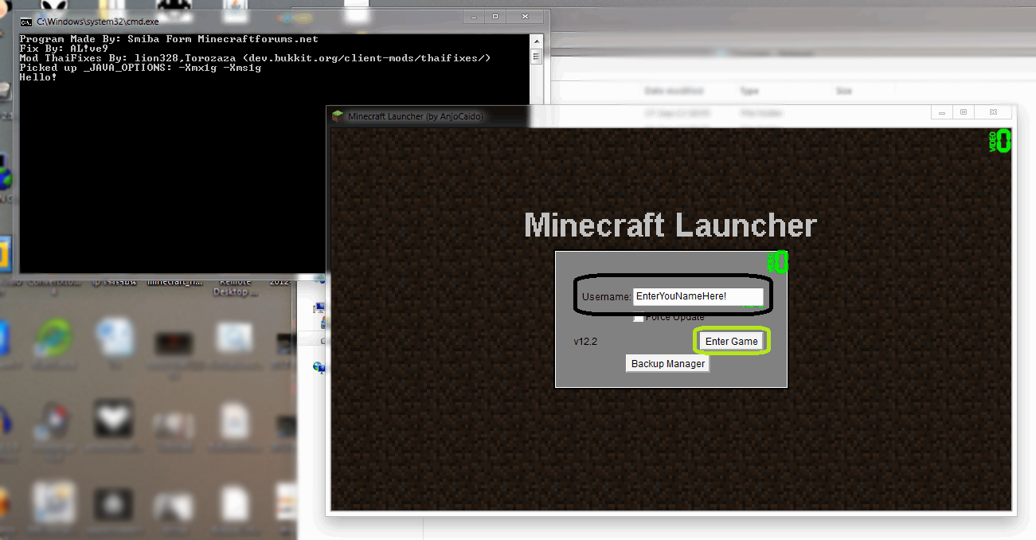Click the cmd window scrollbar up arrow
This screenshot has width=1036, height=540.
[537, 40]
